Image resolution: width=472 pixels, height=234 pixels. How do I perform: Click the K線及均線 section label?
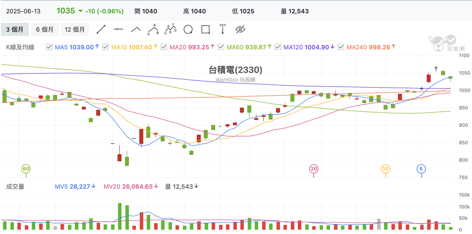[20, 47]
